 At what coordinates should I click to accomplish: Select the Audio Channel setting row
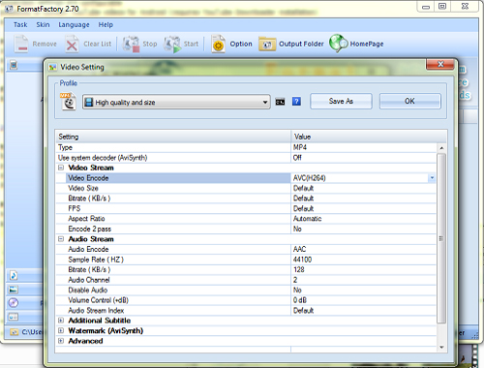click(x=246, y=280)
